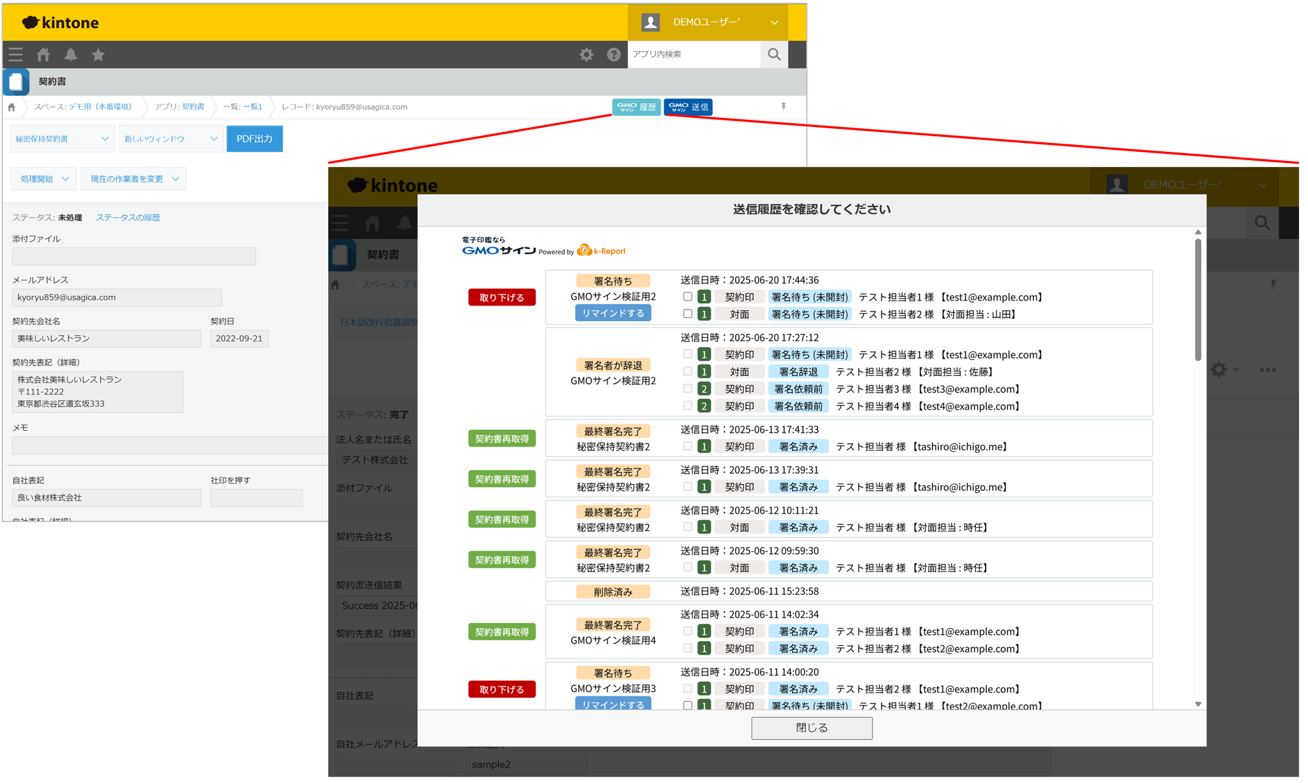Open notifications bell in top kintone toolbar
This screenshot has width=1308, height=783.
71,55
